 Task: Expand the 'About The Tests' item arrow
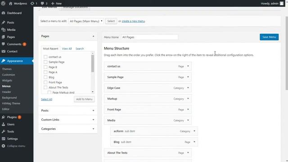click(x=188, y=153)
